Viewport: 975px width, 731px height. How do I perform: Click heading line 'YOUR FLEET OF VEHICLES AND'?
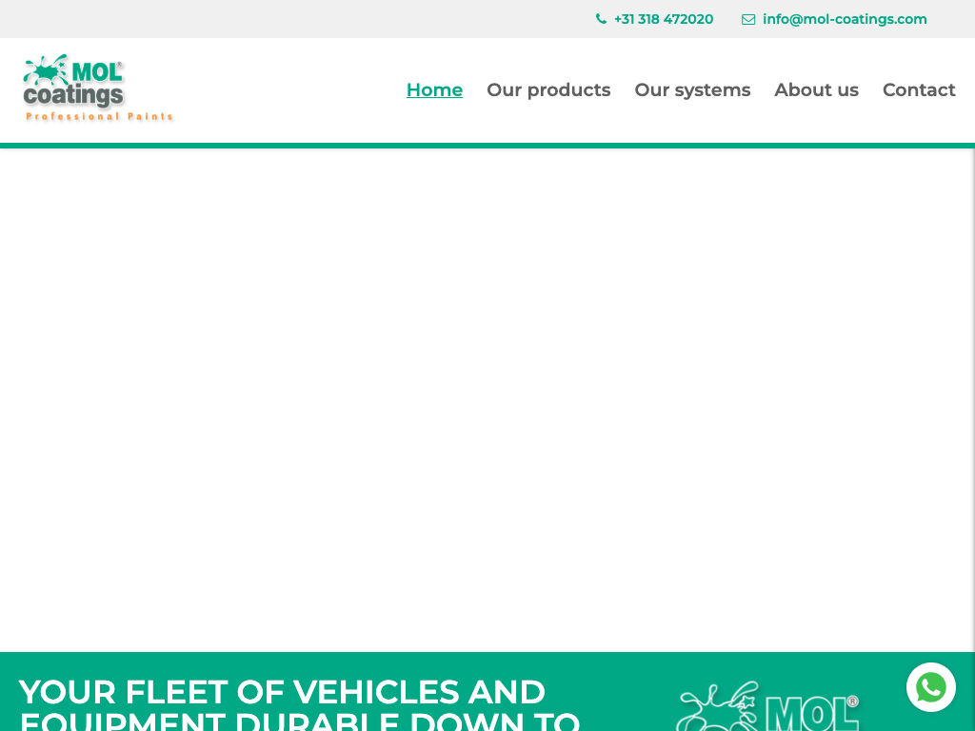[282, 692]
